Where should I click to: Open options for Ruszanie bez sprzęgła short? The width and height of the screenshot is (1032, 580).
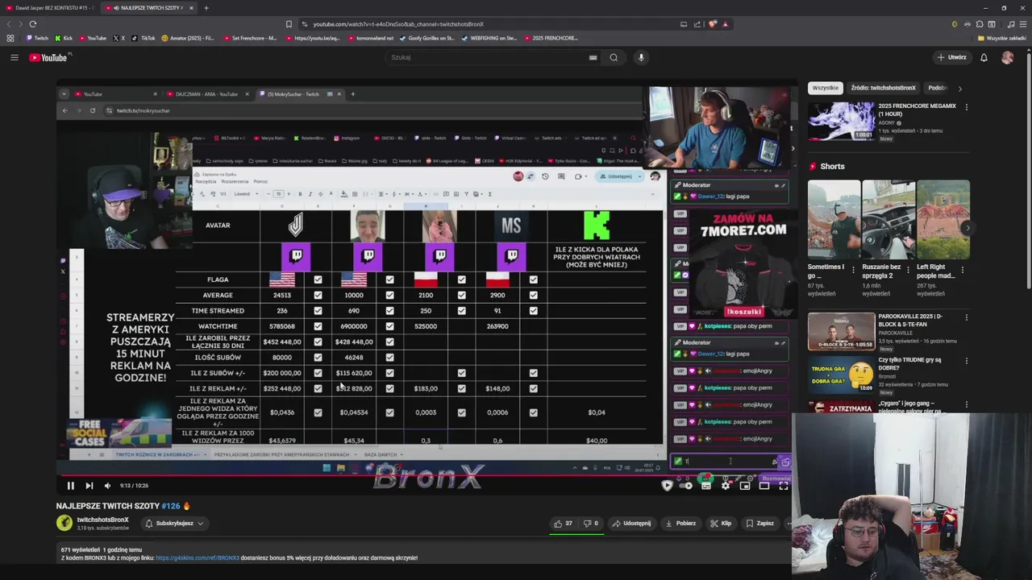908,270
